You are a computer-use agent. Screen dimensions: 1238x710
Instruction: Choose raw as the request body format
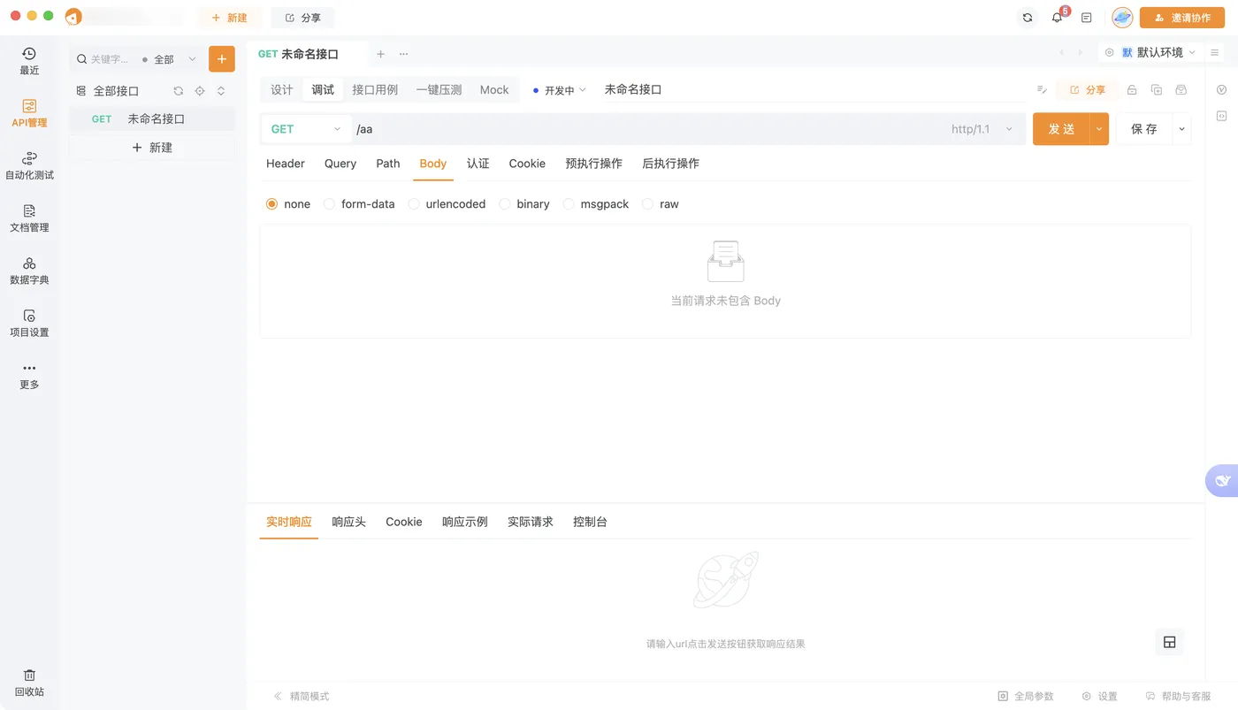click(661, 203)
